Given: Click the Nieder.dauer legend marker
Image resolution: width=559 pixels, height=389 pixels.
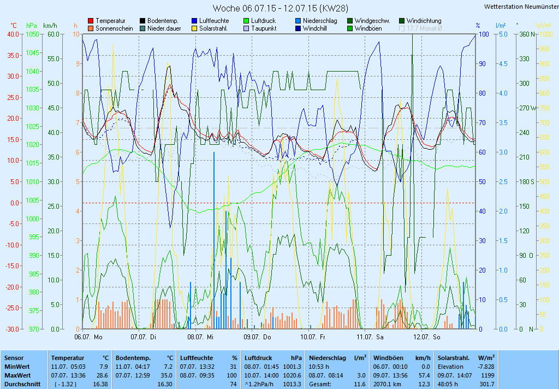Looking at the screenshot, I should [x=142, y=28].
